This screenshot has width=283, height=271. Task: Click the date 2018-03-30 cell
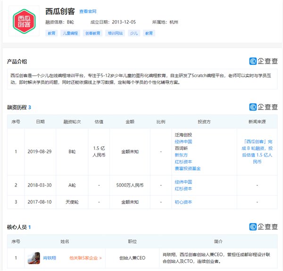(40, 185)
